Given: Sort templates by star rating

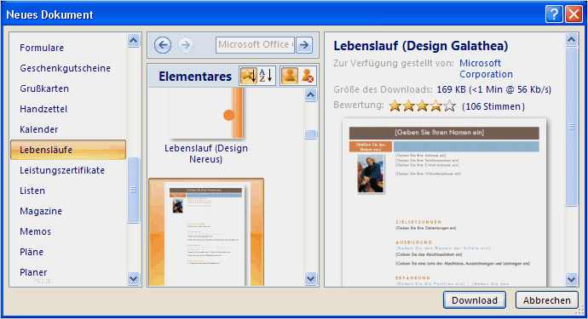Looking at the screenshot, I should pyautogui.click(x=248, y=76).
